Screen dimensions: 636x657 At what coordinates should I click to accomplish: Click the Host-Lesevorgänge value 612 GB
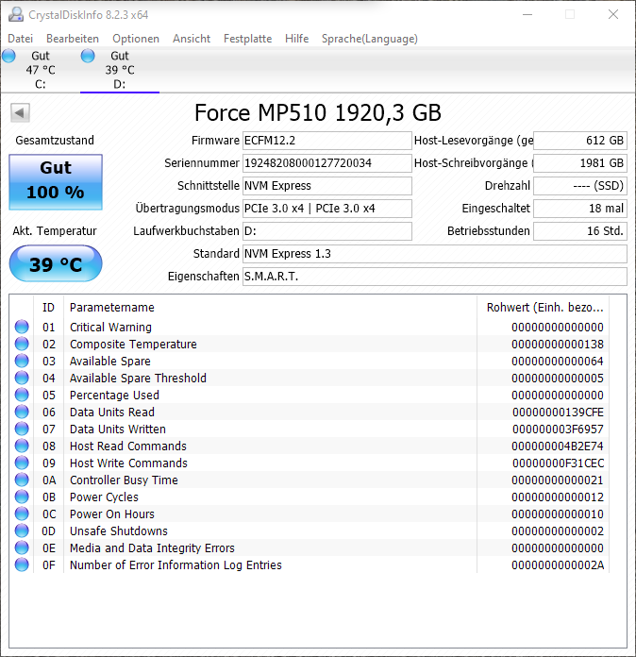point(580,141)
